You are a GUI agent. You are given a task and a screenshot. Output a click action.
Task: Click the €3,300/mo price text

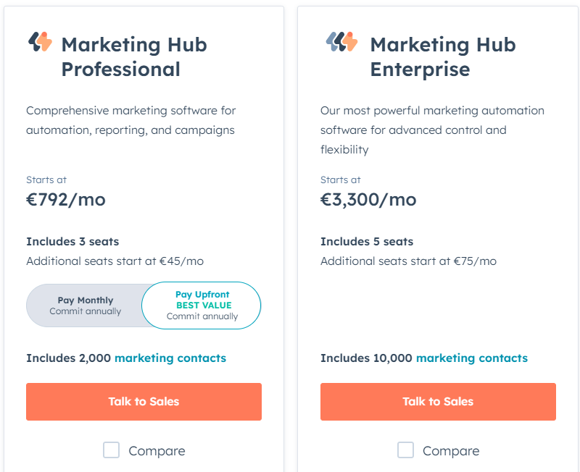coord(368,200)
